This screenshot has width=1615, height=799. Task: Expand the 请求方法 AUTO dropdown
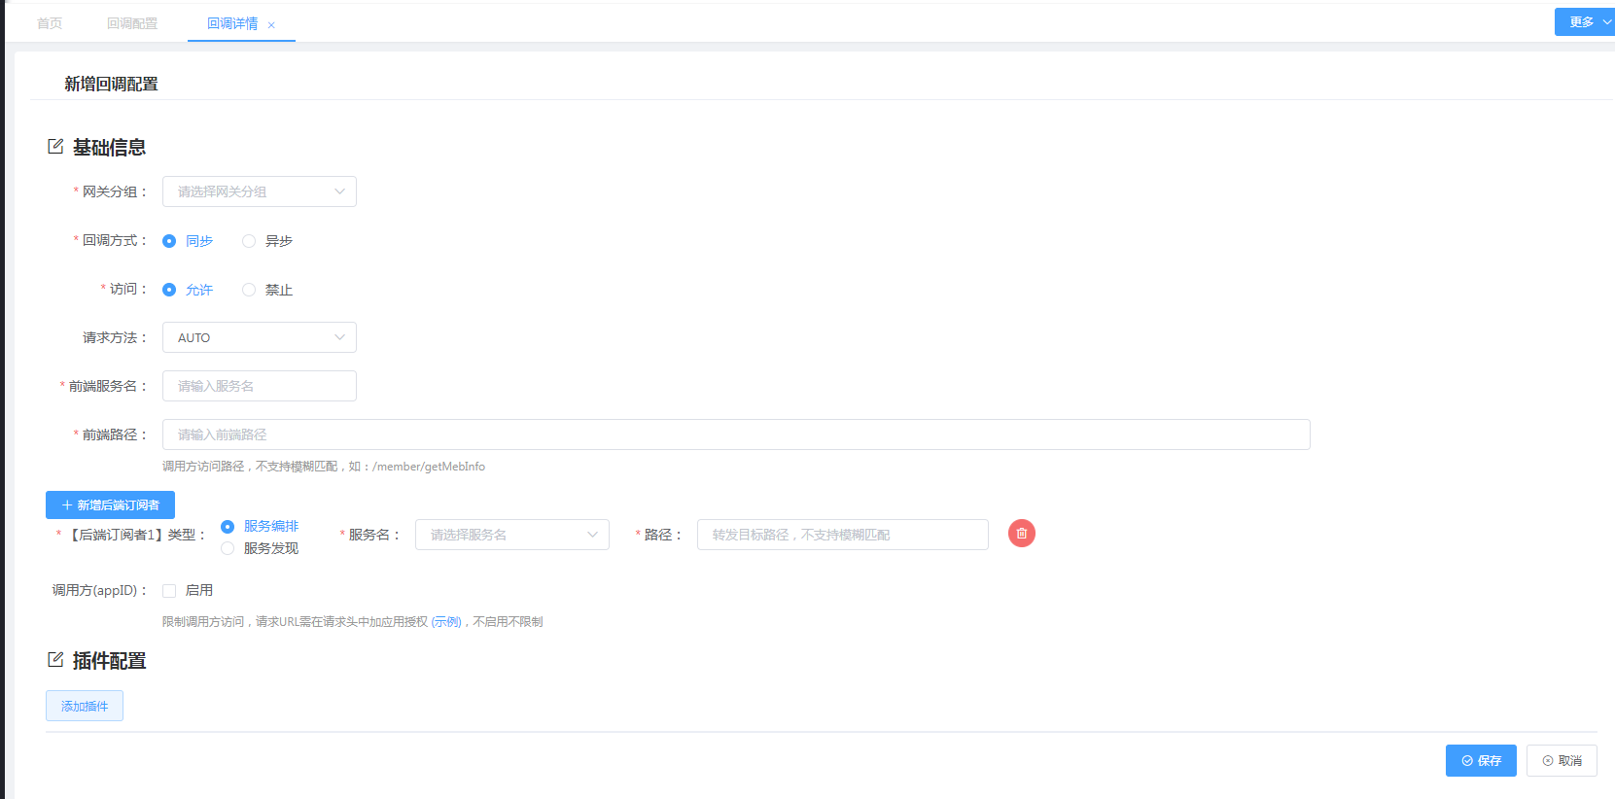[259, 337]
